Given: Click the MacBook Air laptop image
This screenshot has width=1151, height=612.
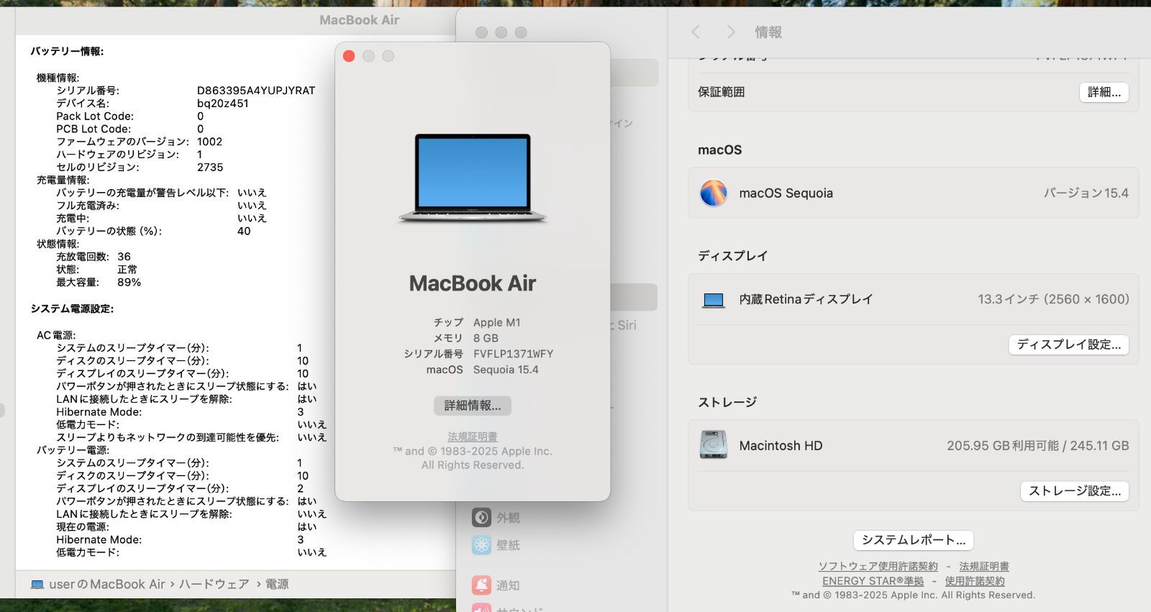Looking at the screenshot, I should pos(473,178).
